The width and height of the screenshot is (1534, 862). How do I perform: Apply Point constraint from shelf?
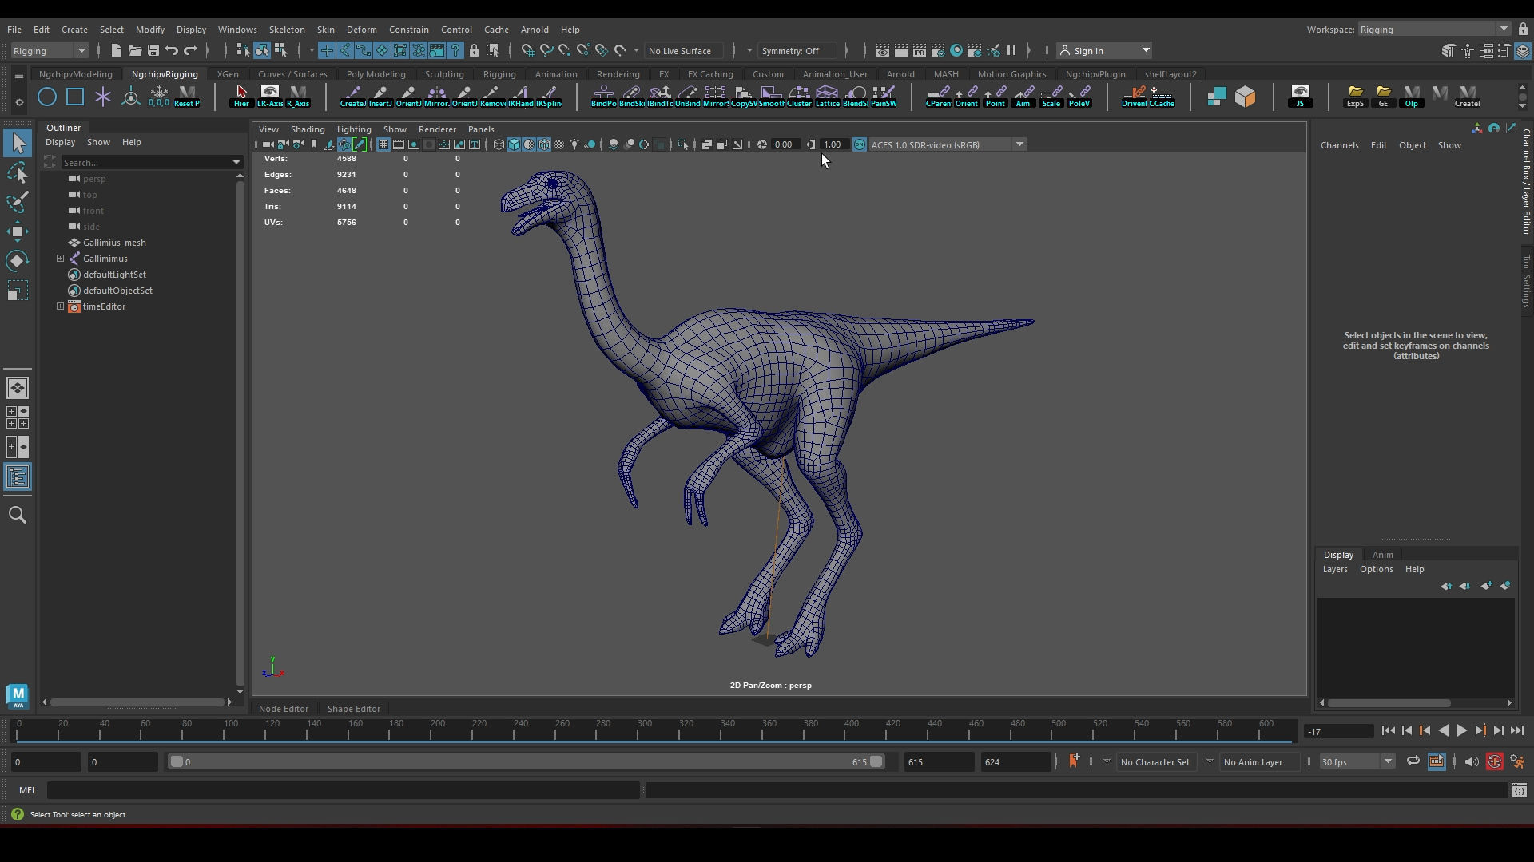pos(995,97)
